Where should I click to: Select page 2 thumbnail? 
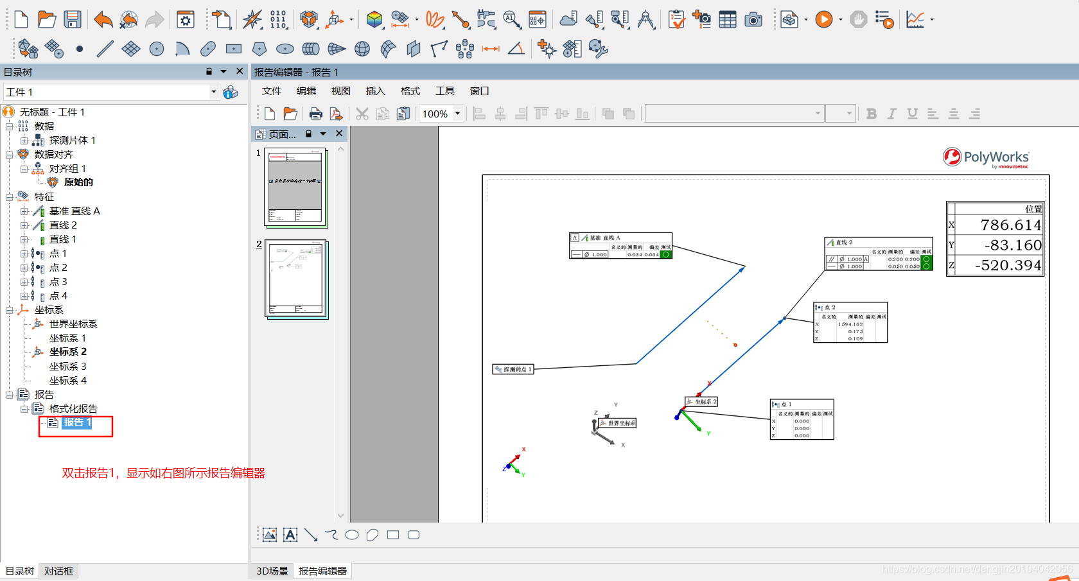point(296,279)
